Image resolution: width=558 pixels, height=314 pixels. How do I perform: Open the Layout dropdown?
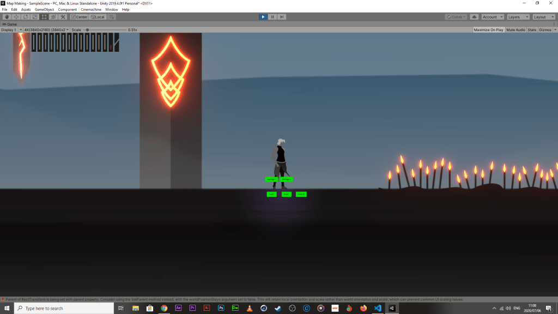click(543, 17)
